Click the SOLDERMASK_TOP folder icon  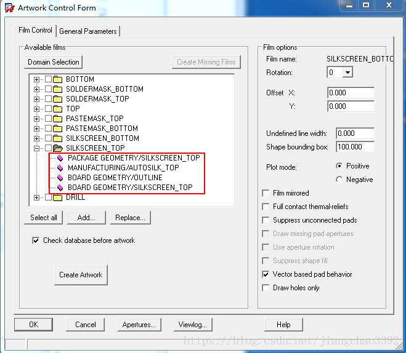[57, 99]
